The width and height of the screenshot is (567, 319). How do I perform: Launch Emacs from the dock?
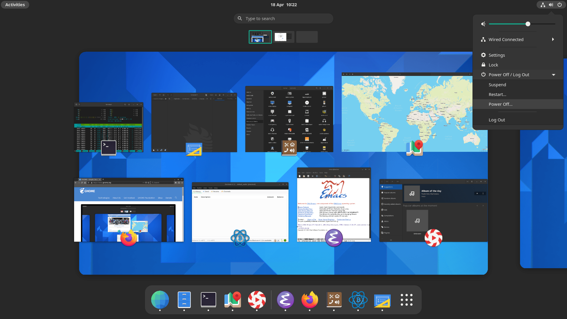[285, 300]
